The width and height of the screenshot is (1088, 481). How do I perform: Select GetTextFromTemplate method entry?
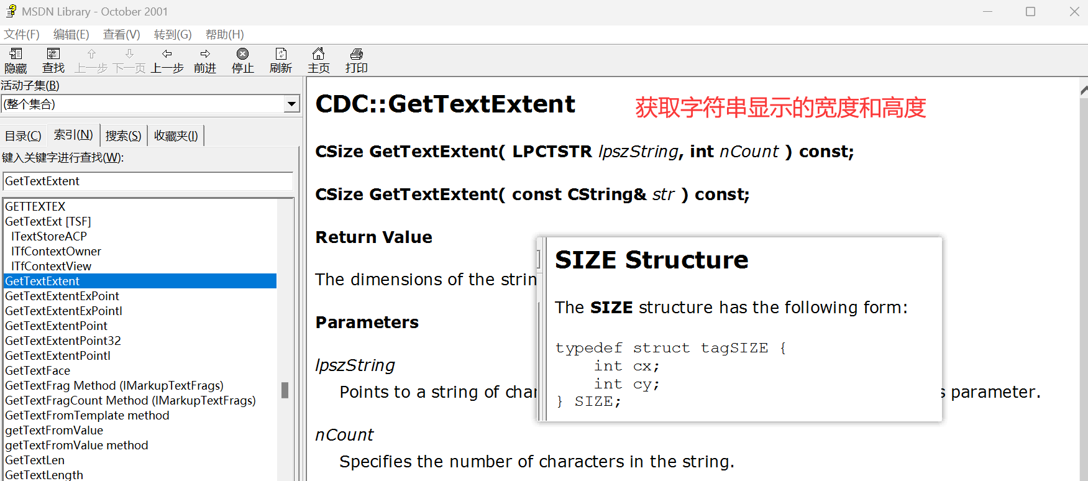coord(87,415)
